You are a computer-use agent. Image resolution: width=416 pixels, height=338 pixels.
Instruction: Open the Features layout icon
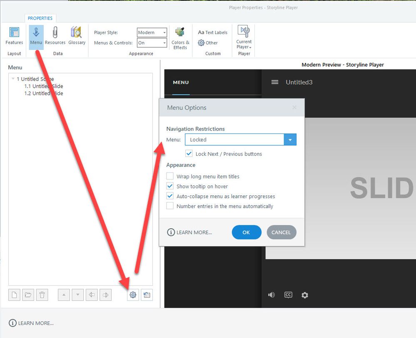14,36
